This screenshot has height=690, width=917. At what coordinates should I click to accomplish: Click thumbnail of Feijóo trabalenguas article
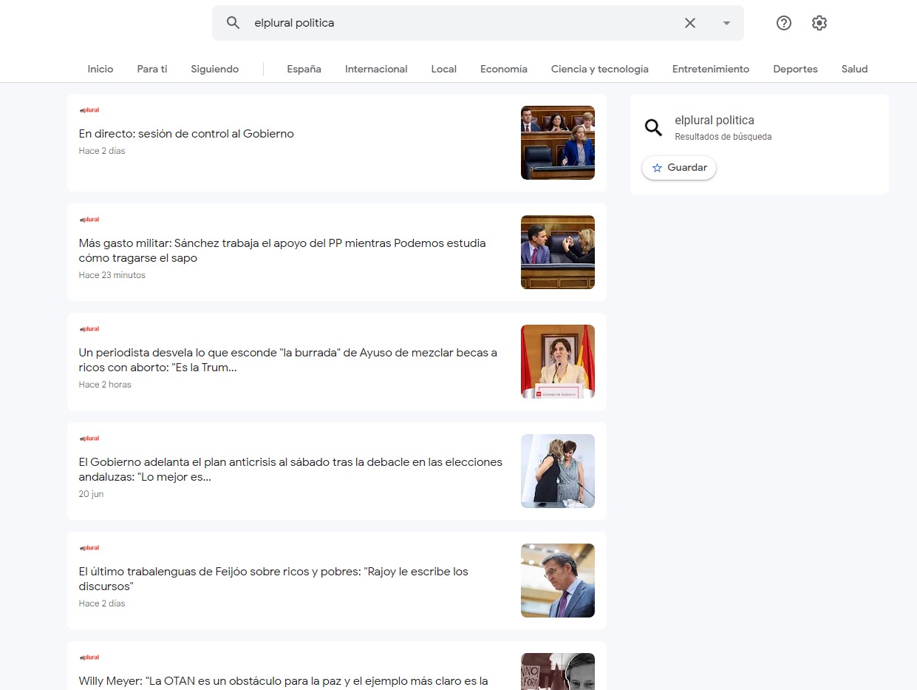coord(558,581)
